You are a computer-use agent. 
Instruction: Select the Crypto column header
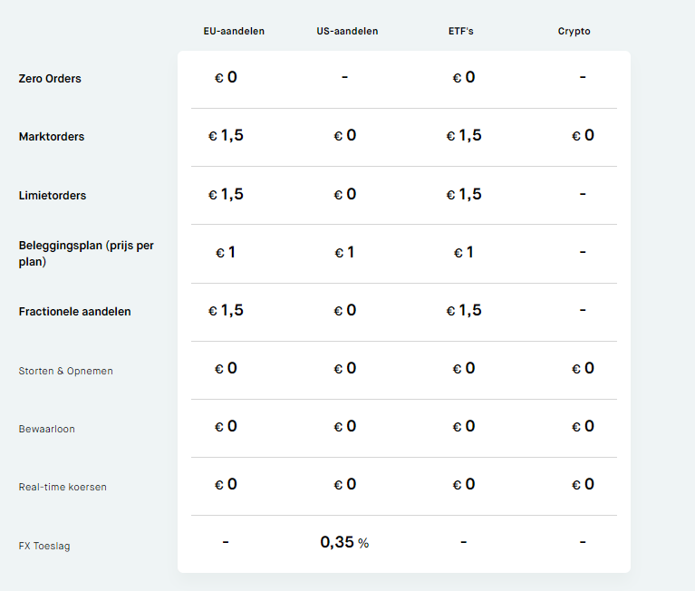coord(574,31)
